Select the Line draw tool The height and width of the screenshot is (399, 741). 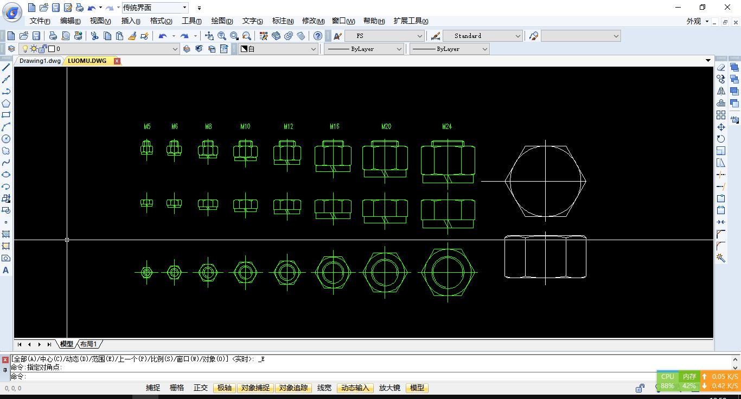pyautogui.click(x=6, y=68)
